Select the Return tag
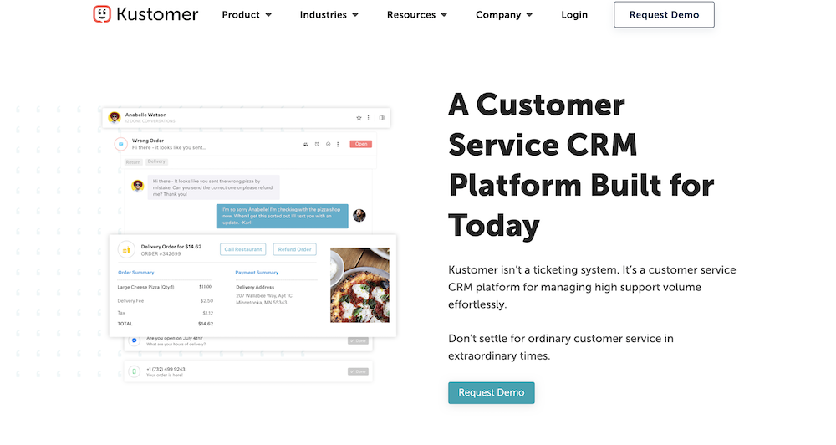 tap(133, 161)
